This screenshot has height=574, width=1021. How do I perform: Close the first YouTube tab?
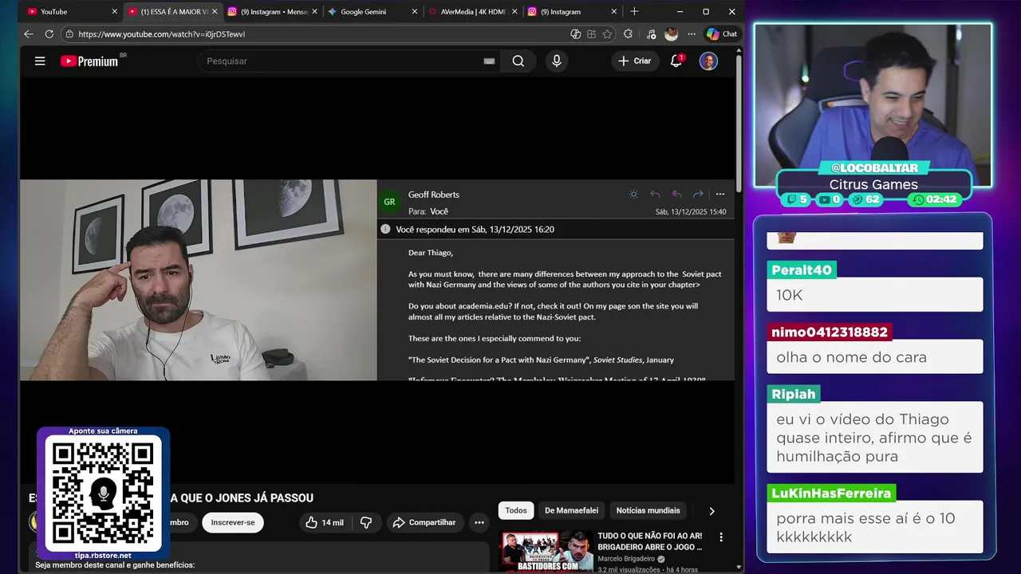114,12
